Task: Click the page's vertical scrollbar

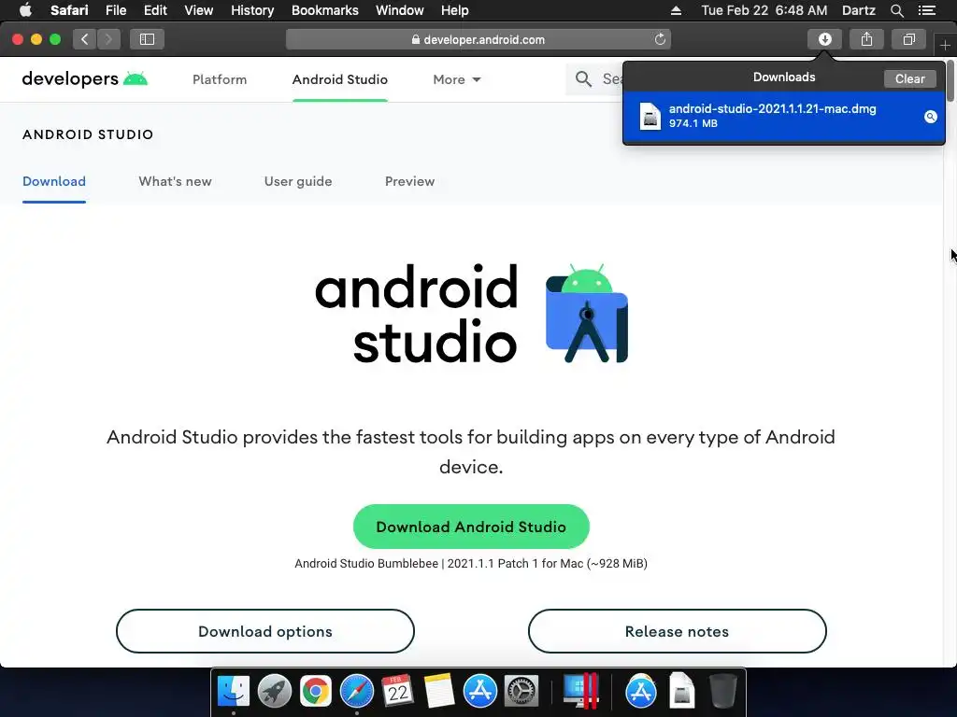Action: (950, 80)
